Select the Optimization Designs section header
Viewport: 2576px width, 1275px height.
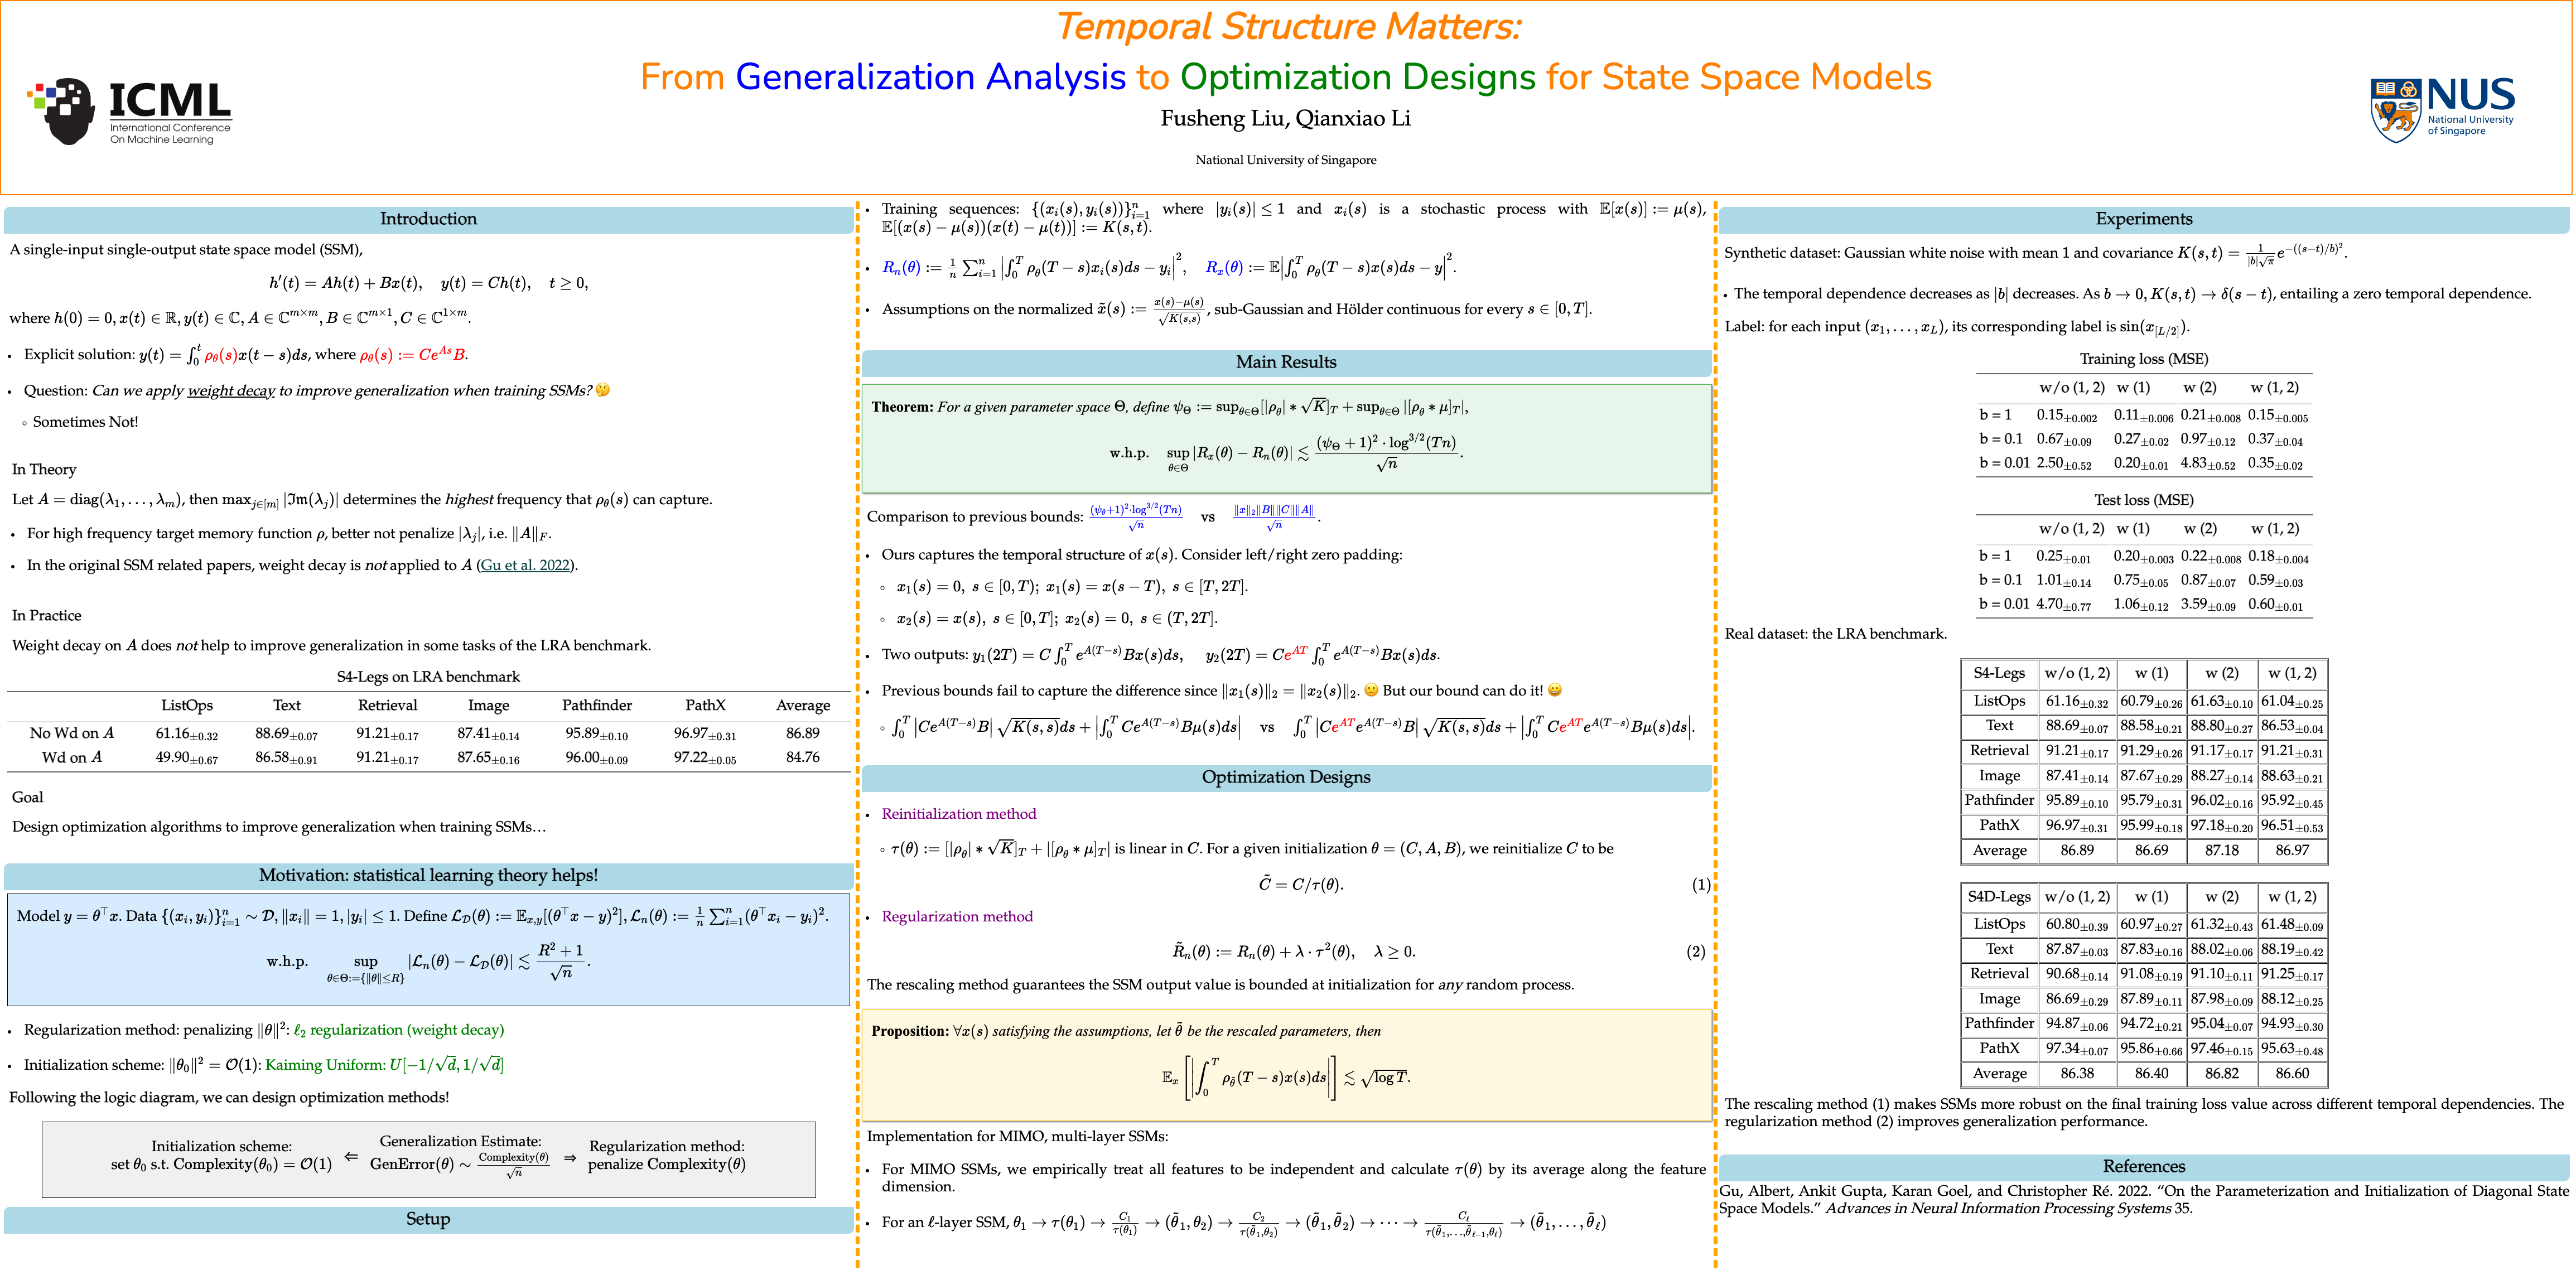pyautogui.click(x=1286, y=777)
